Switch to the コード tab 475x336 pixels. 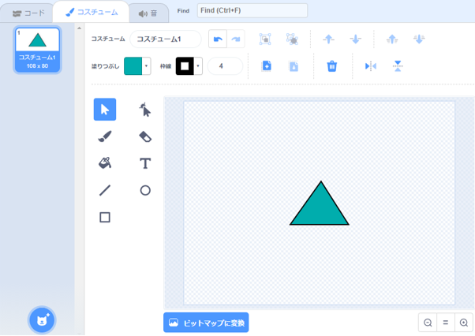[28, 13]
